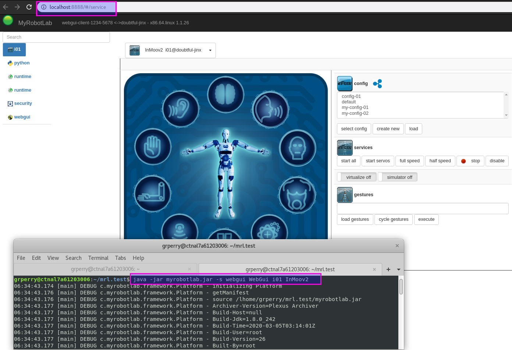Click the hand icon in the InMoov panel
Image resolution: width=512 pixels, height=350 pixels.
pos(153,146)
